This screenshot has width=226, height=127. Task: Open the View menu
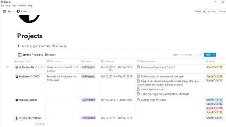(14, 6)
